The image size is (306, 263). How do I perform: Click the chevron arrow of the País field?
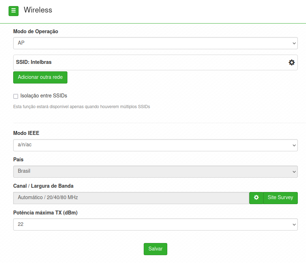pos(294,172)
